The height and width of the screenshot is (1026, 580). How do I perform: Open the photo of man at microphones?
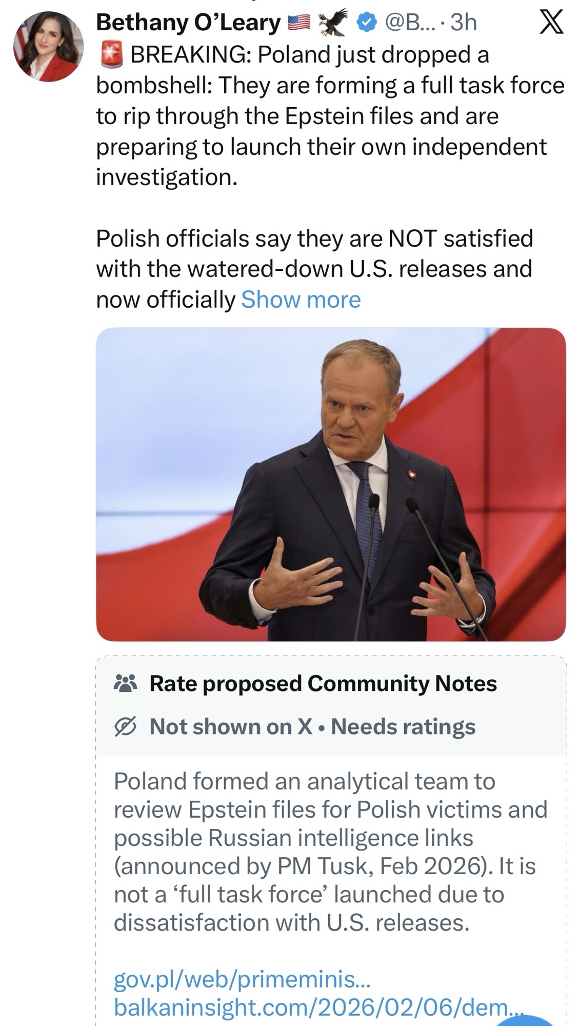[331, 484]
